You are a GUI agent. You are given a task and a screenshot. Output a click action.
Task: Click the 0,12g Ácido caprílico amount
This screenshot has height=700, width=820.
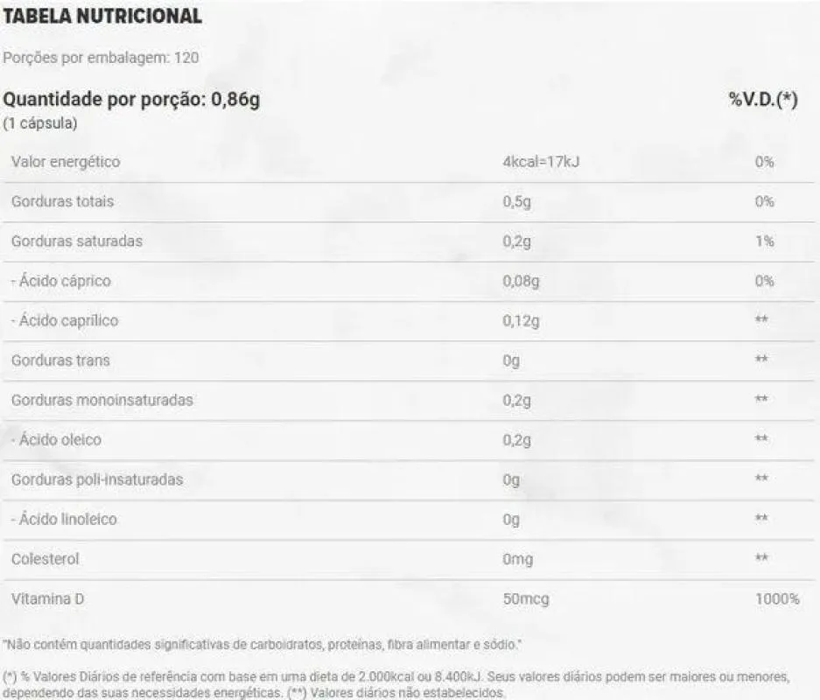tap(521, 320)
